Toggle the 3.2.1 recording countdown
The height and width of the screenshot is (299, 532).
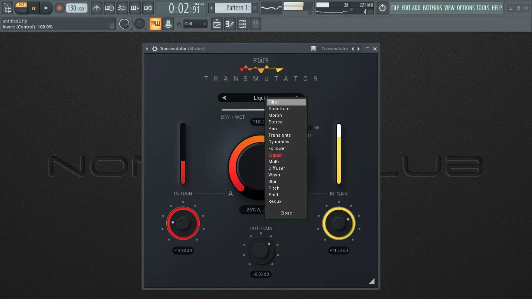pyautogui.click(x=122, y=8)
